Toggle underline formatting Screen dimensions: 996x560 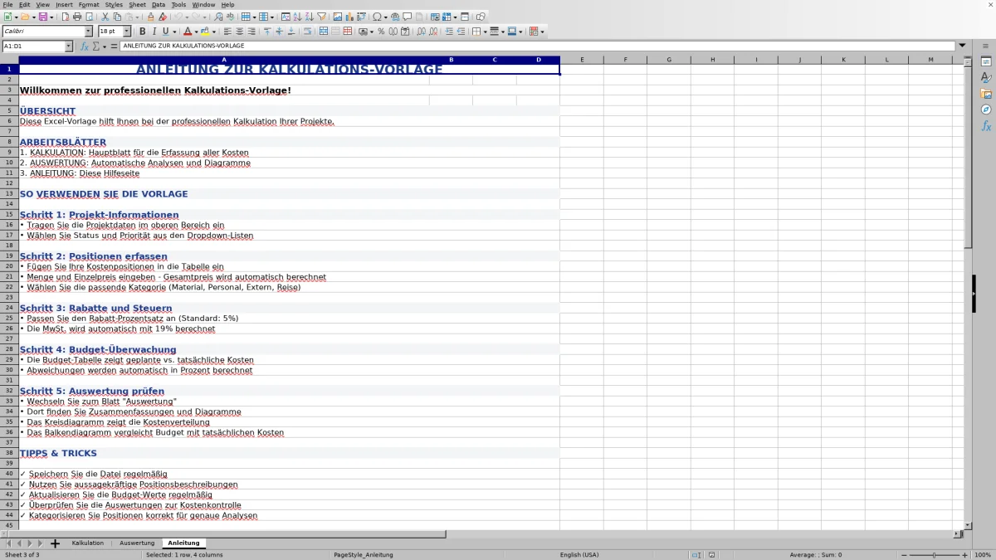pyautogui.click(x=164, y=31)
